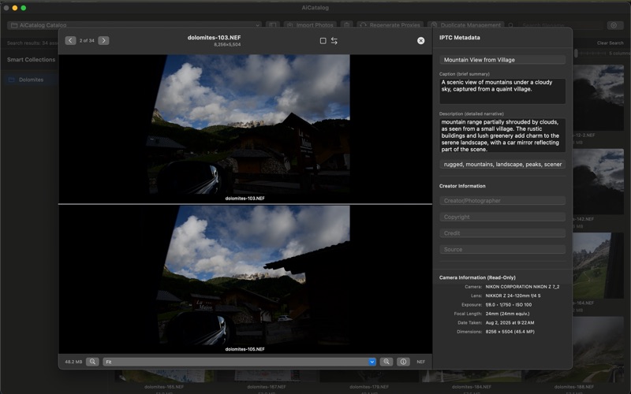
Task: Click the Creator/Photographer field
Action: click(x=502, y=201)
